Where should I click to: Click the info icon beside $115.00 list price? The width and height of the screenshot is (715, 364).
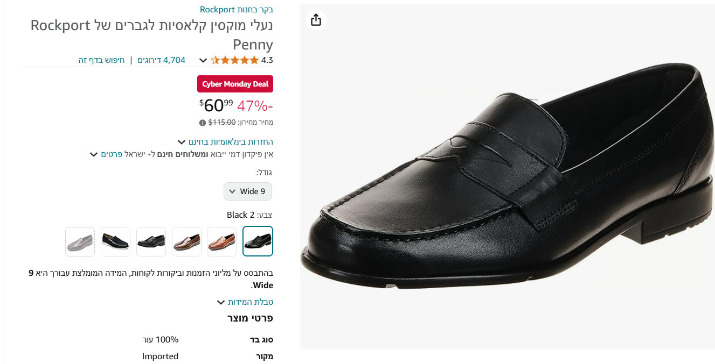tap(203, 123)
